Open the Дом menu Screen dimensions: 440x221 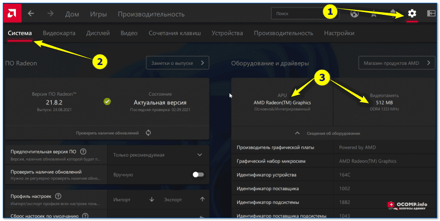(72, 14)
